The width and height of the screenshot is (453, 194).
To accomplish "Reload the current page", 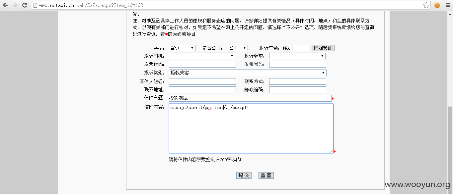I will pos(25,5).
